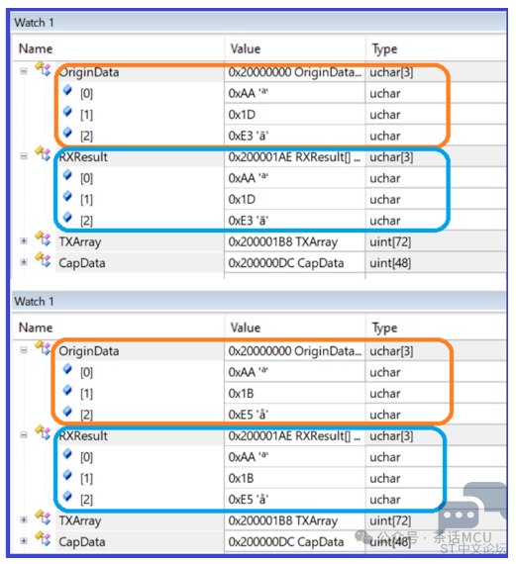516x564 pixels.
Task: Select CapData name in upper watch
Action: (x=82, y=263)
